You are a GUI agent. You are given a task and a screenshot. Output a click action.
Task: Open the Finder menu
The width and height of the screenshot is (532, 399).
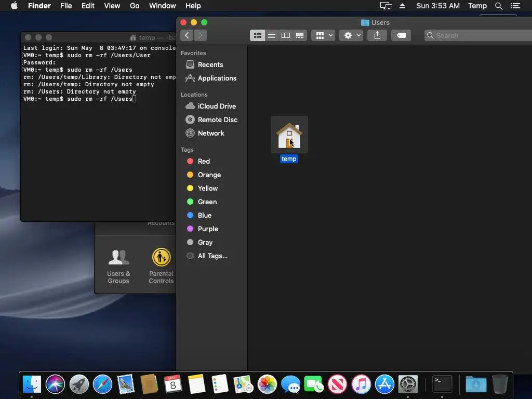39,6
